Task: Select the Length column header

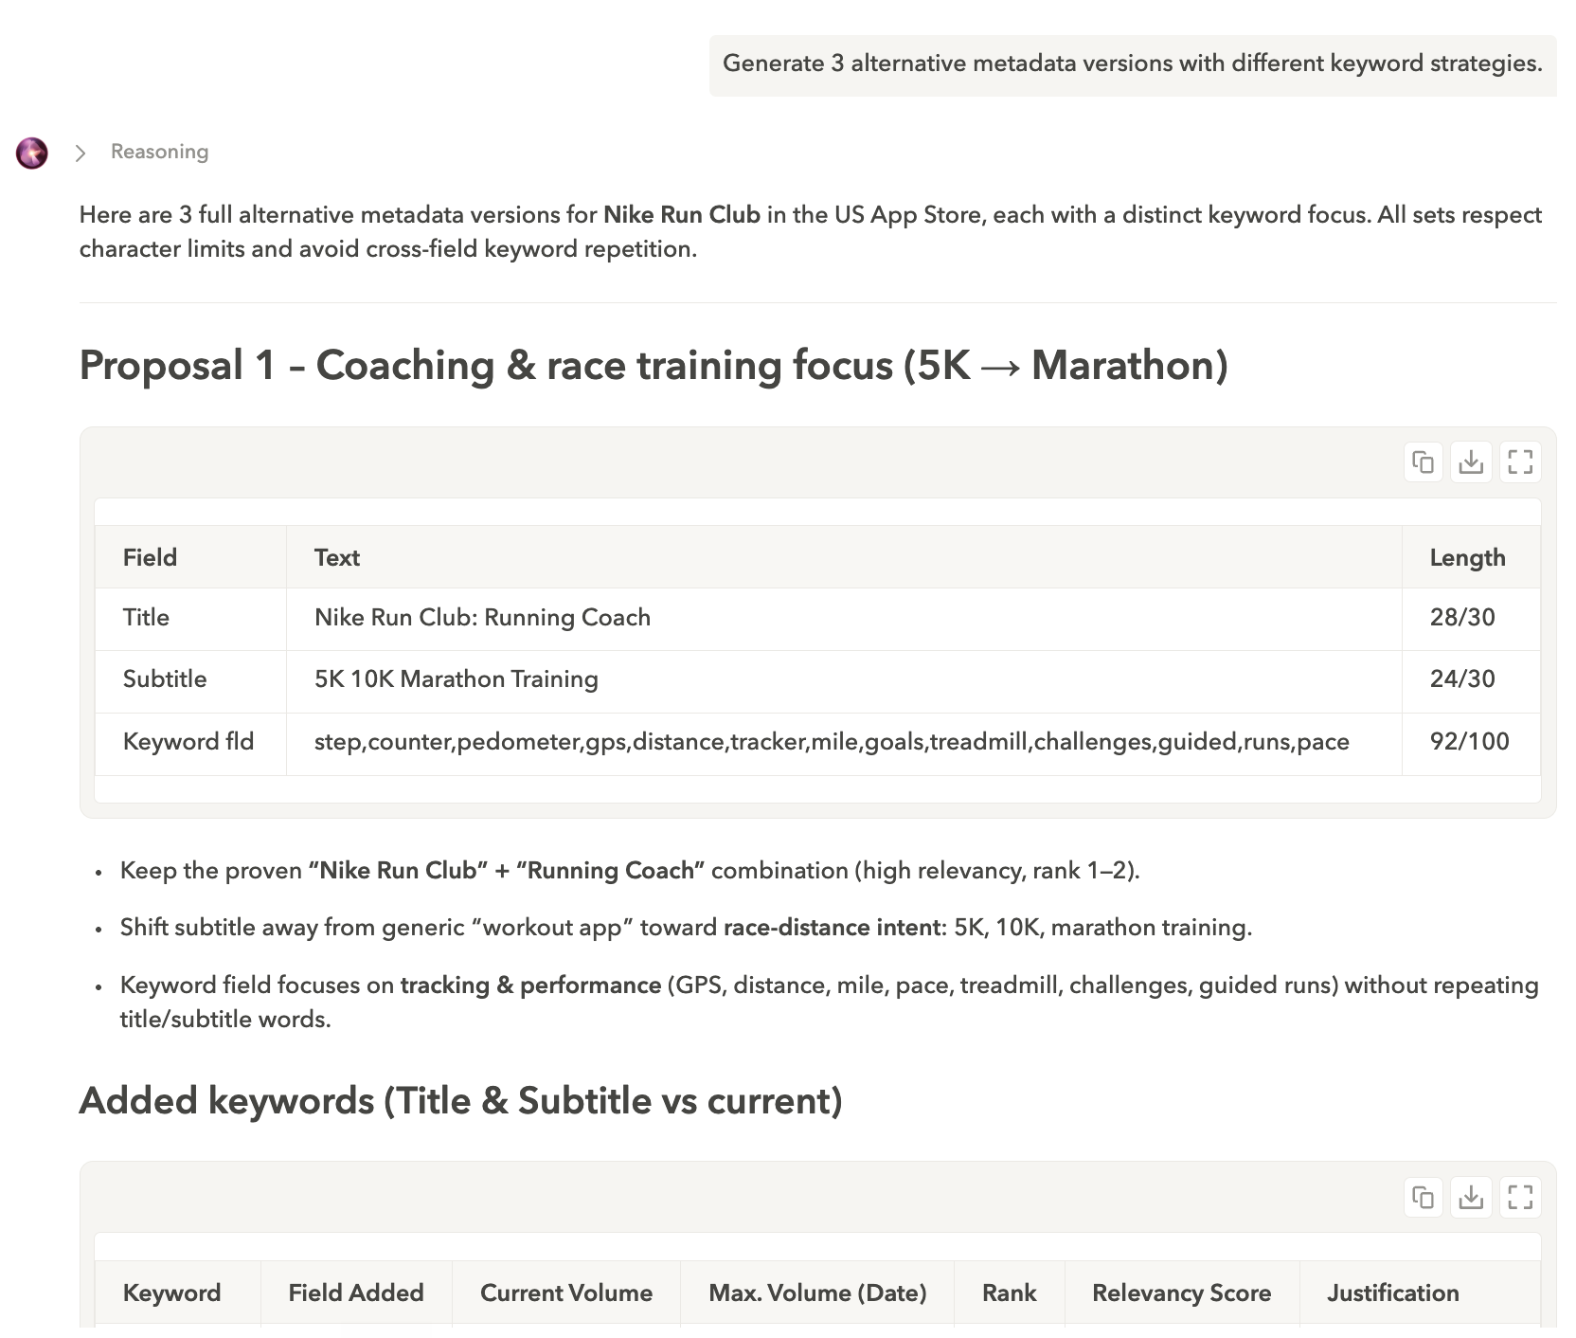Action: pos(1467,557)
